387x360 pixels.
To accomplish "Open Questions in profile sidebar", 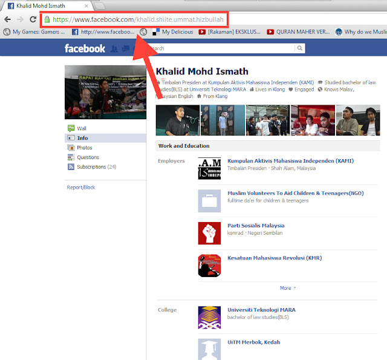I will [x=88, y=157].
